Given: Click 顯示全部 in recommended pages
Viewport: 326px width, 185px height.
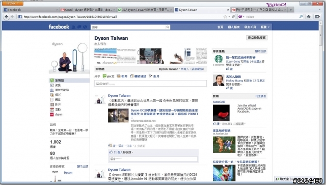Looking at the screenshot, I should click(260, 51).
